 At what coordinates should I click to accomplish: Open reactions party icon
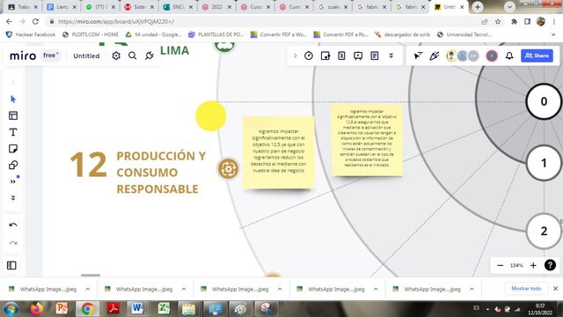click(435, 55)
